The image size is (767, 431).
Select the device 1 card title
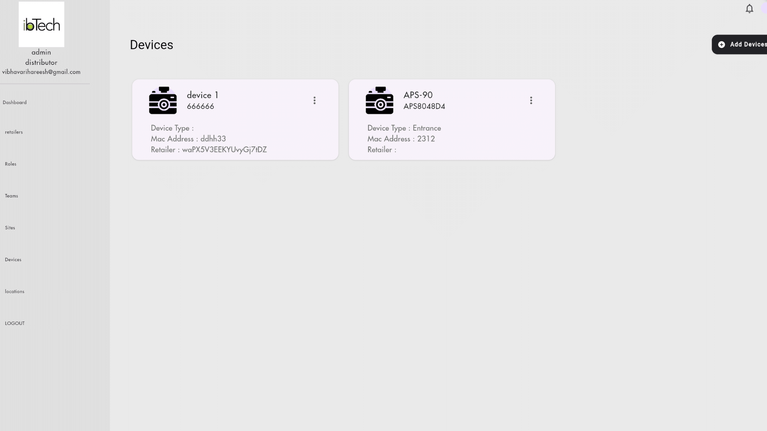pyautogui.click(x=203, y=95)
